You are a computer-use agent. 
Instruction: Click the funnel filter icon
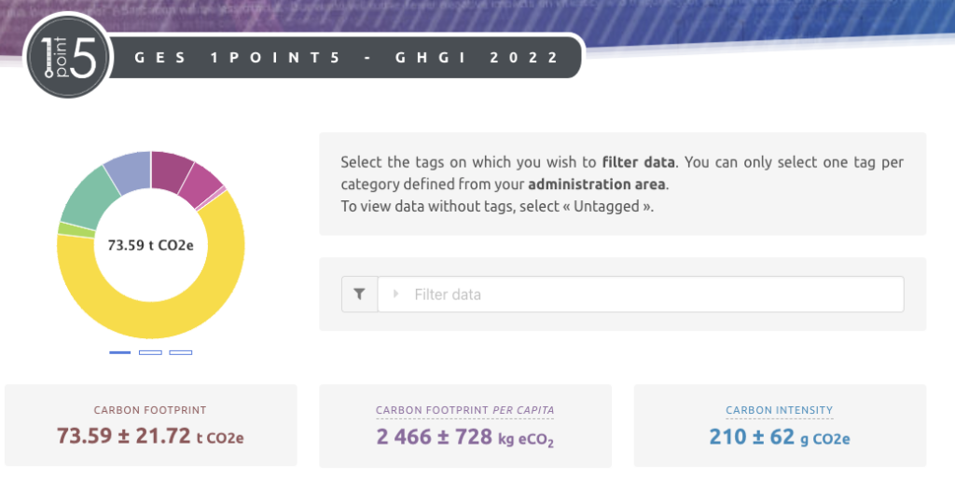click(x=360, y=294)
